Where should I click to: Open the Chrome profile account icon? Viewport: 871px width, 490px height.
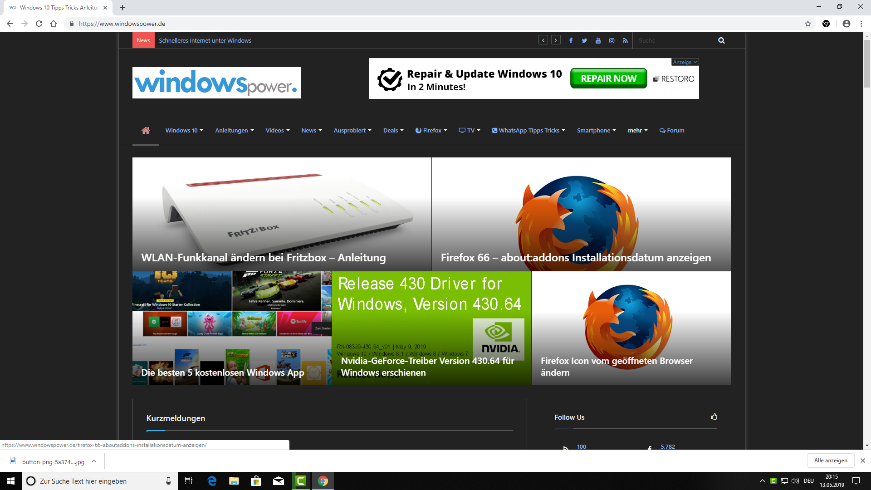coord(846,24)
